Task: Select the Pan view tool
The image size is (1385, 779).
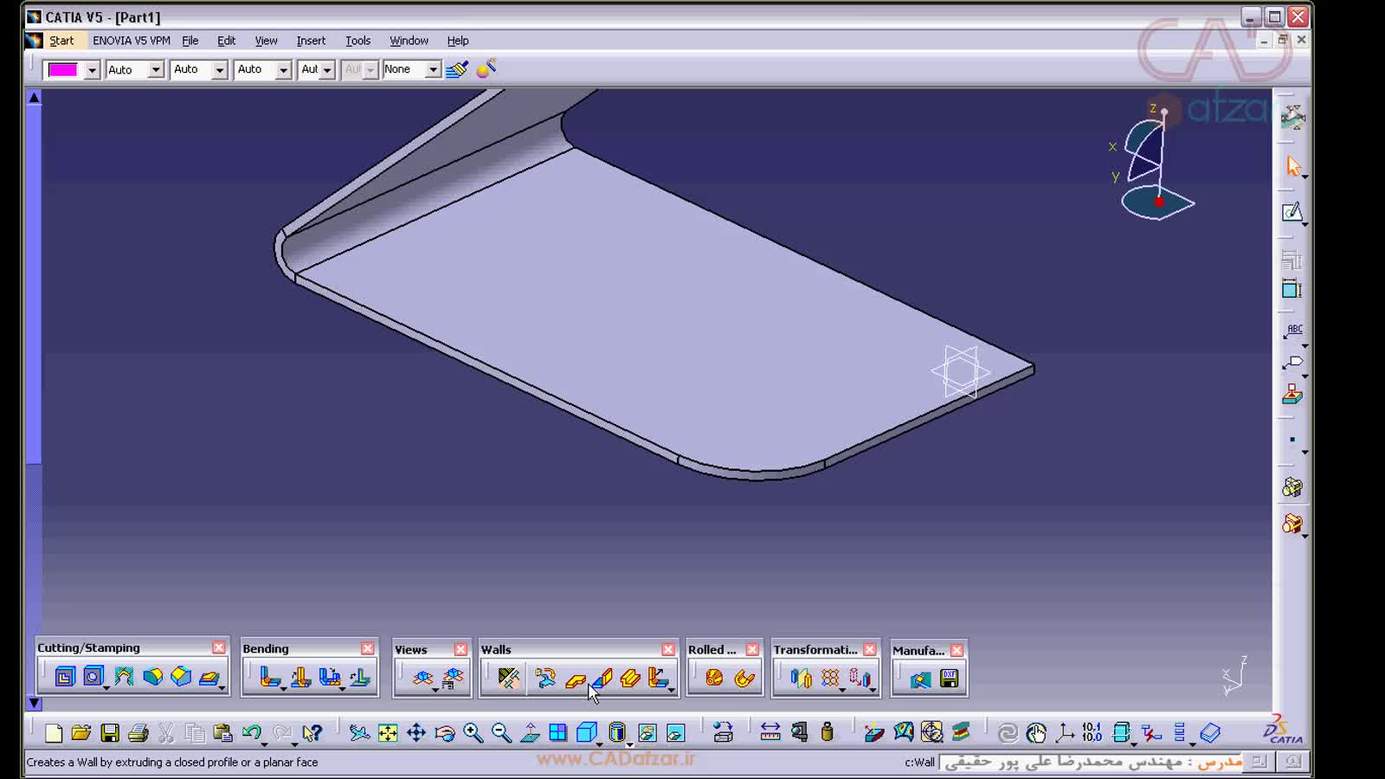Action: (x=416, y=733)
